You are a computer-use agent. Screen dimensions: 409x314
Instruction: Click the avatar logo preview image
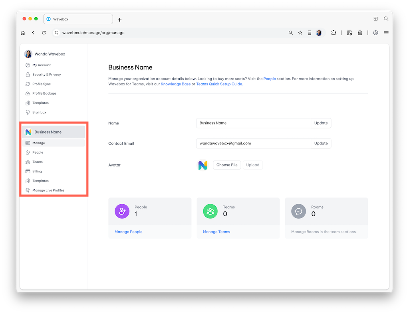203,165
